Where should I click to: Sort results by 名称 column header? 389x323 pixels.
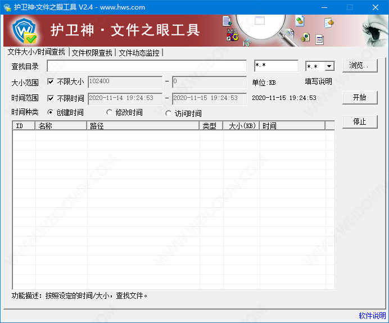[x=61, y=126]
